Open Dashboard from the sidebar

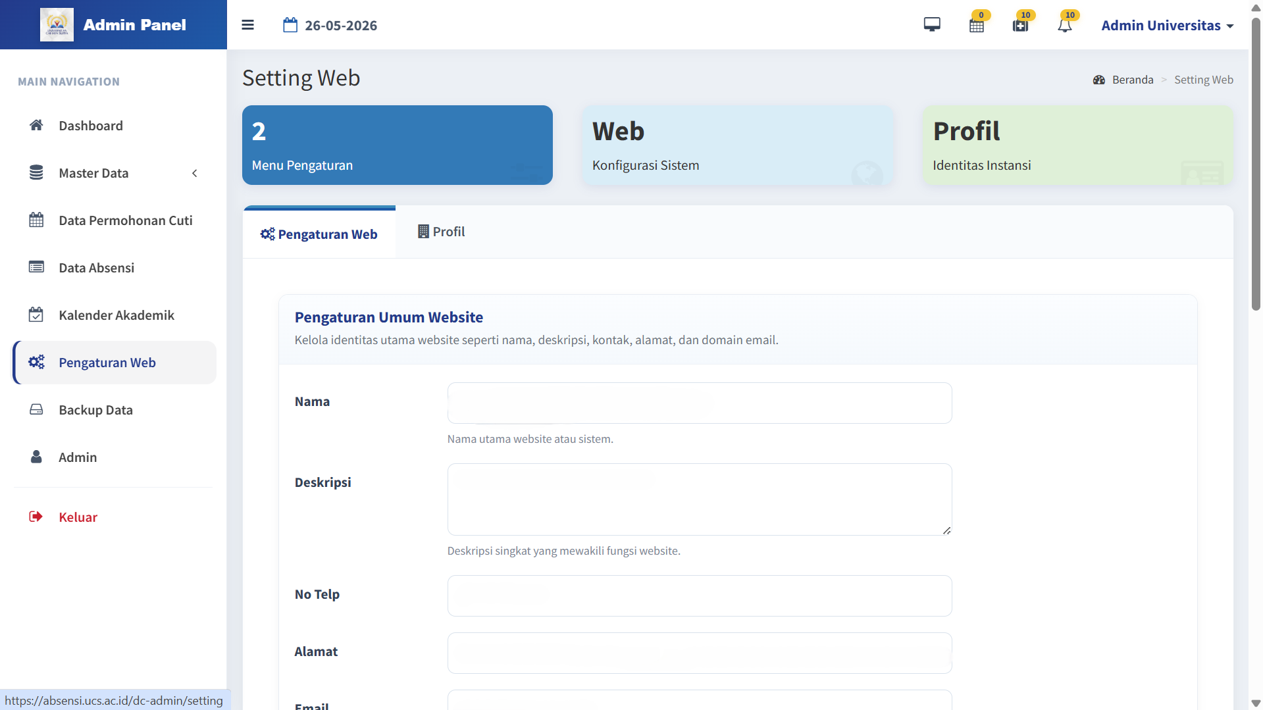point(115,125)
